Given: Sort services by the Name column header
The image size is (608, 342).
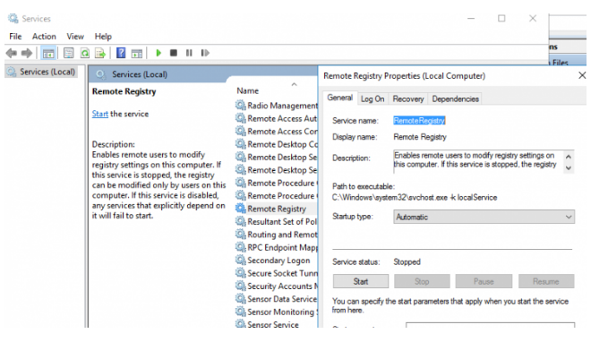Looking at the screenshot, I should click(248, 90).
